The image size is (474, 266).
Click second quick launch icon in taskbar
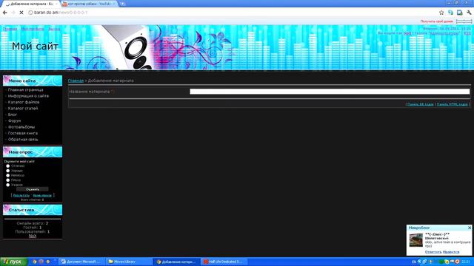pos(41,262)
